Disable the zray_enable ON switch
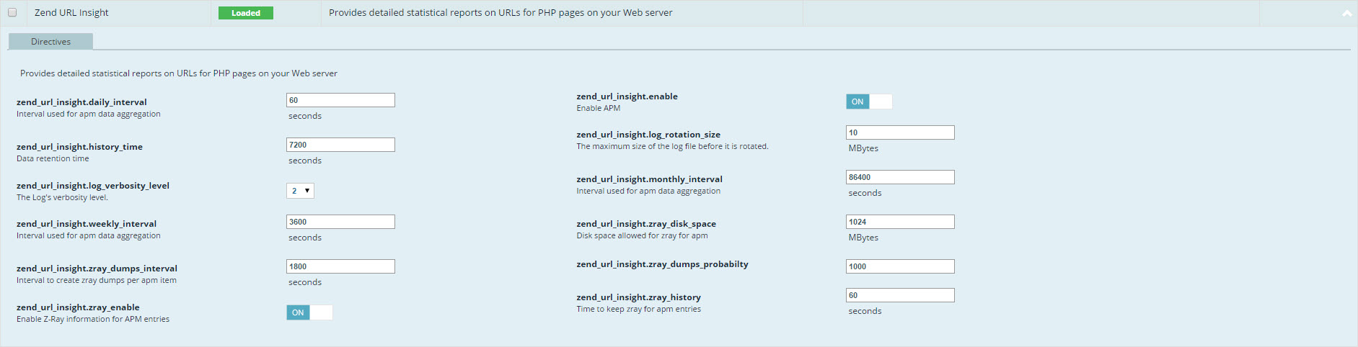1358x347 pixels. tap(309, 312)
